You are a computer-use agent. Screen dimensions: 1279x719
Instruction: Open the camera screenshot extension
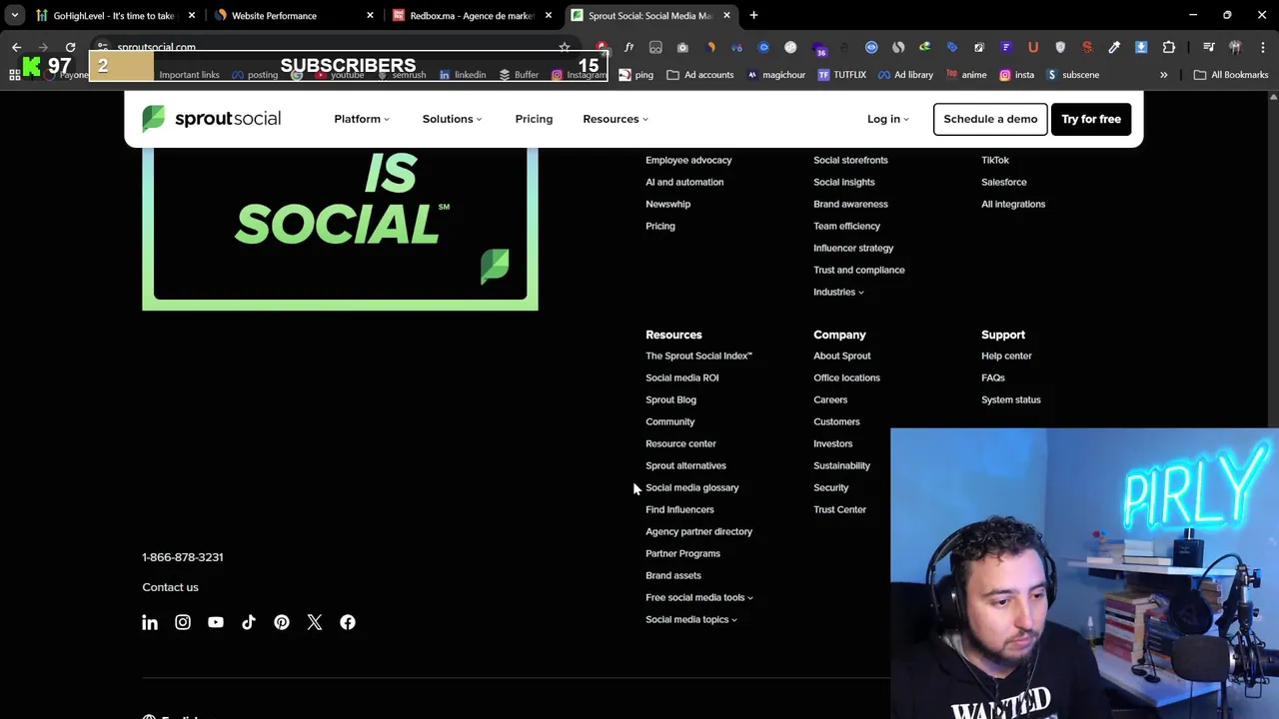click(x=682, y=47)
